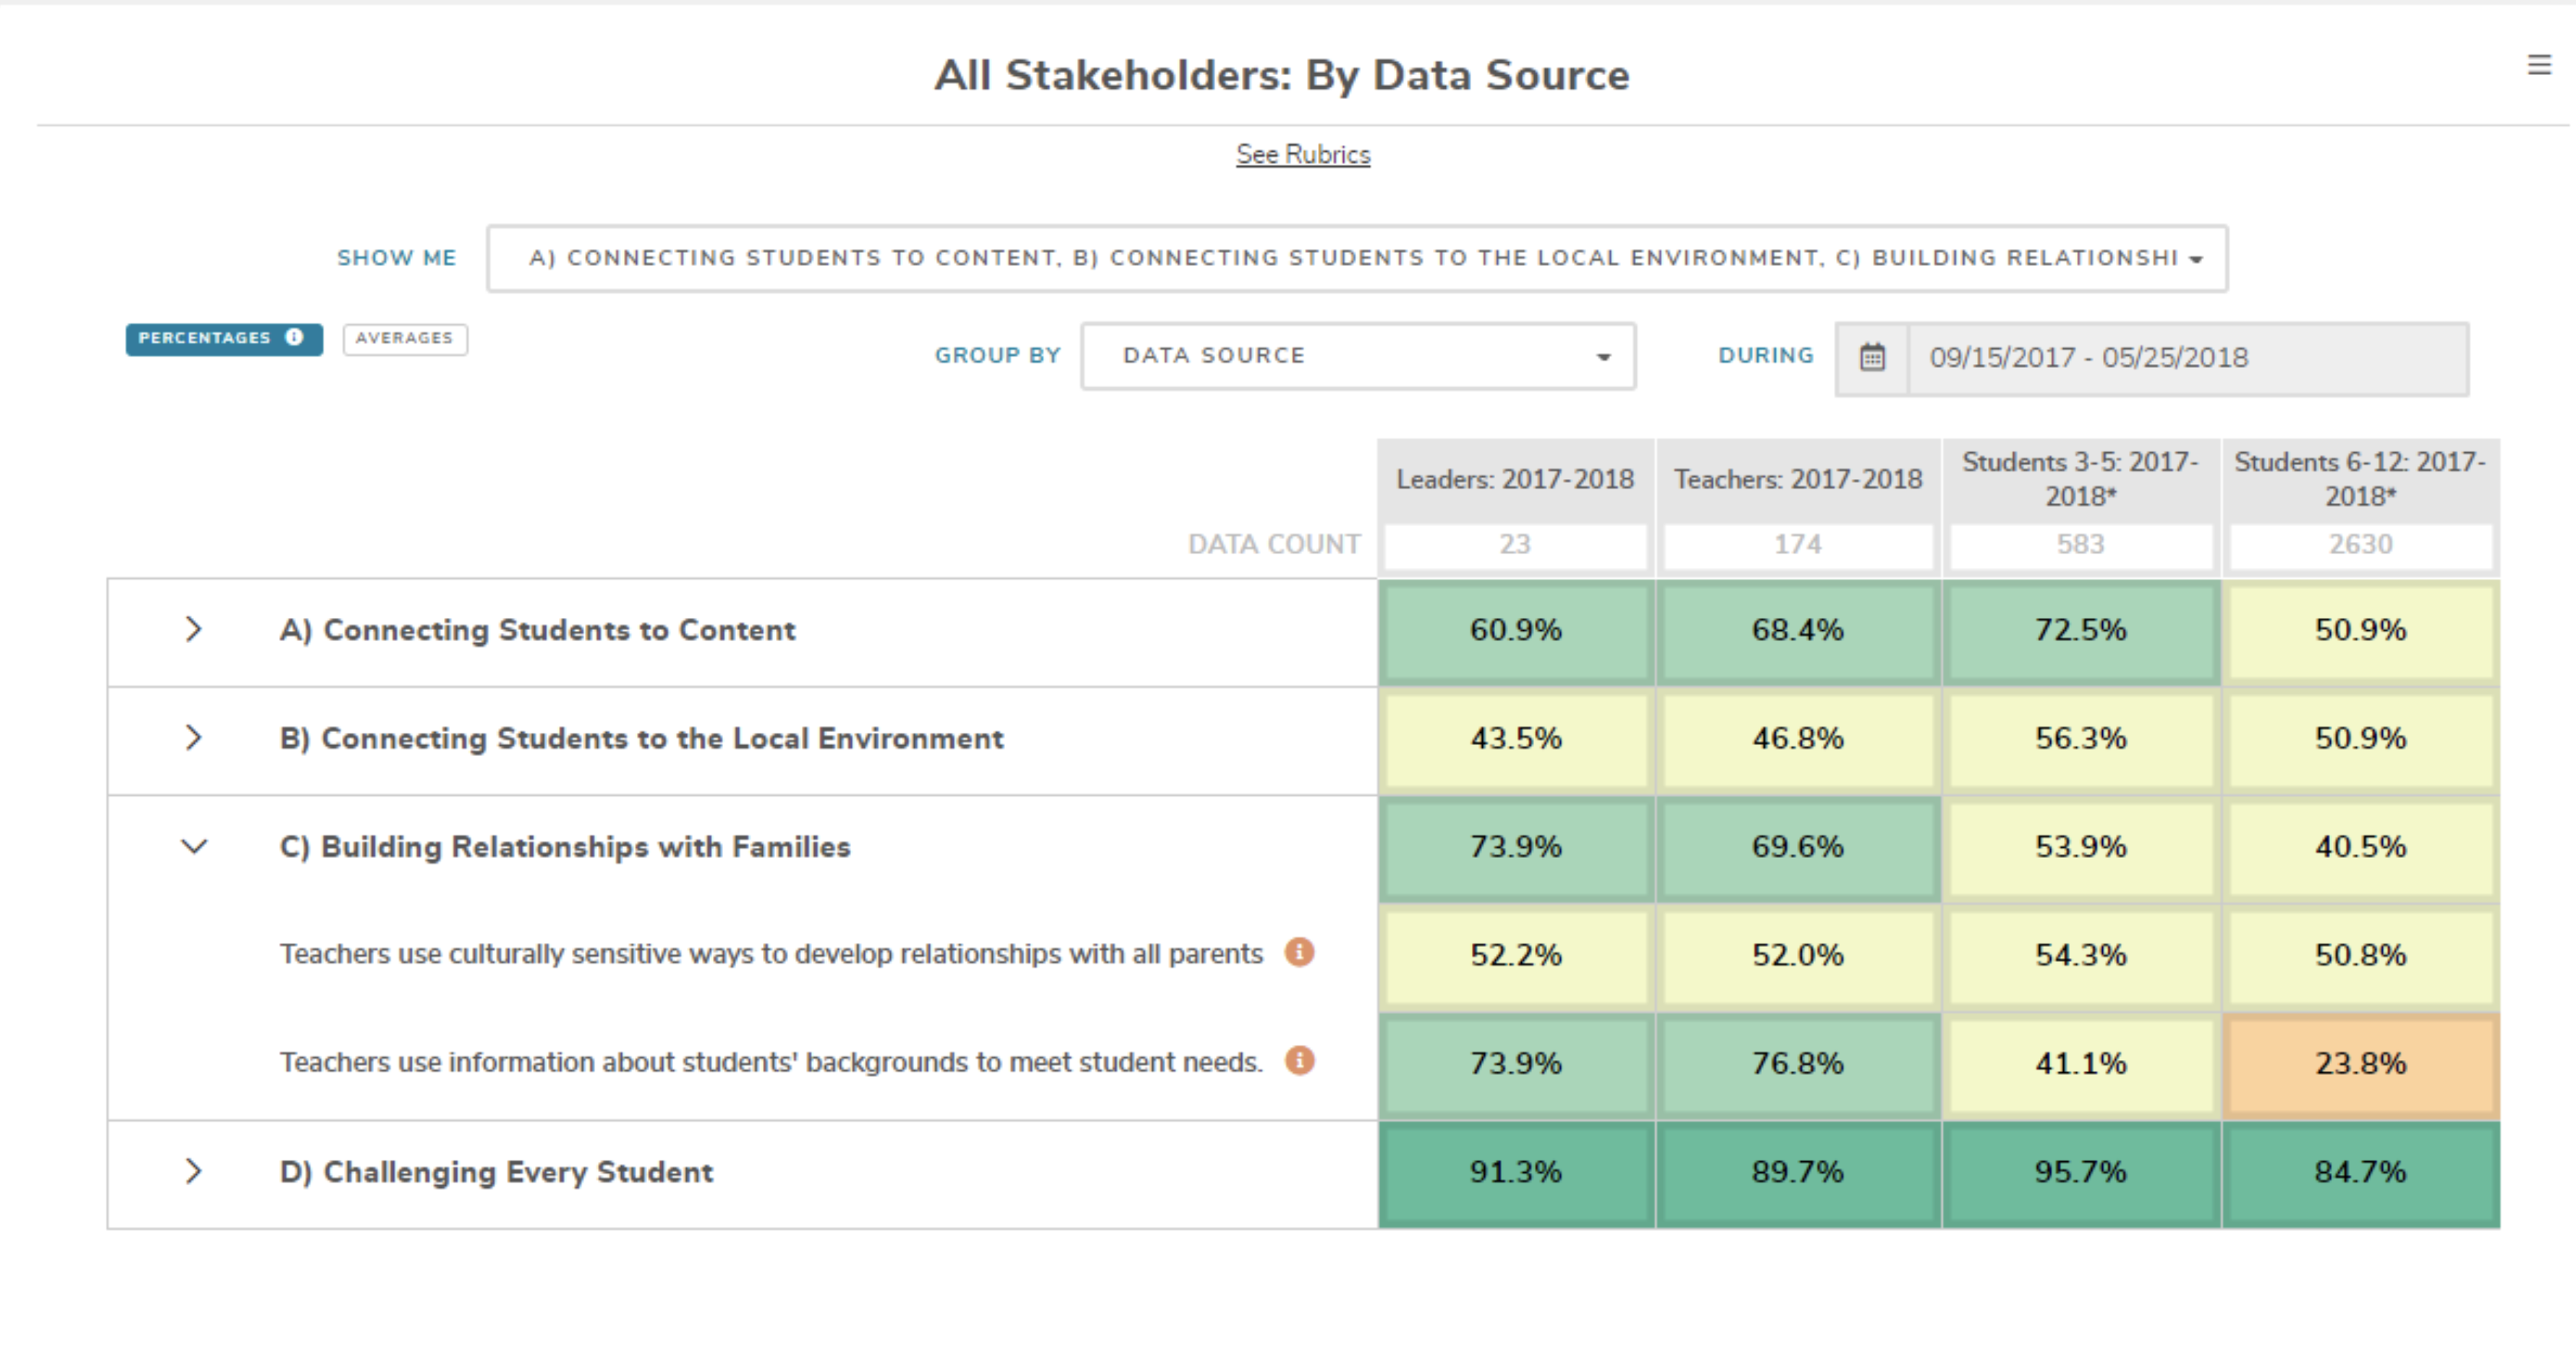Switch to Averages view
This screenshot has height=1366, width=2576.
(404, 338)
